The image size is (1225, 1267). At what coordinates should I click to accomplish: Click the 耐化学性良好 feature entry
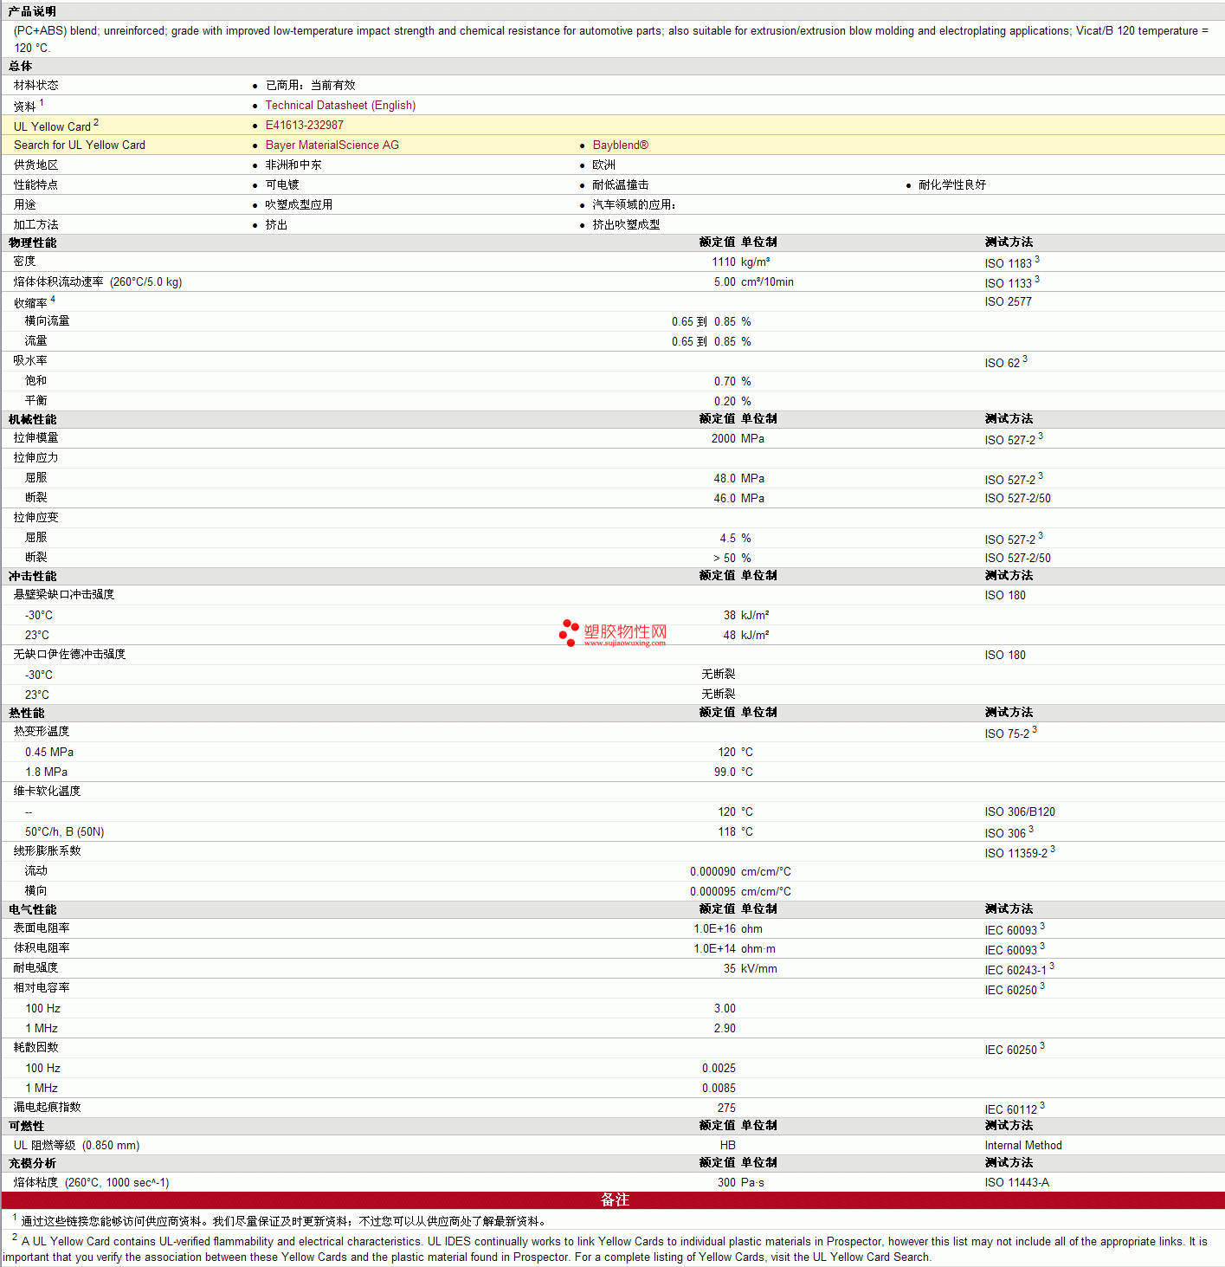click(952, 184)
